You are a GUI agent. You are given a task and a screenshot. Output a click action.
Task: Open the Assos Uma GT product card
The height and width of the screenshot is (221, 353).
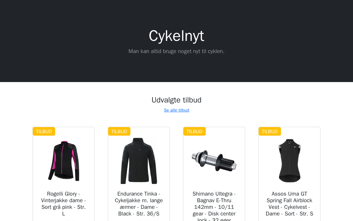pyautogui.click(x=289, y=174)
